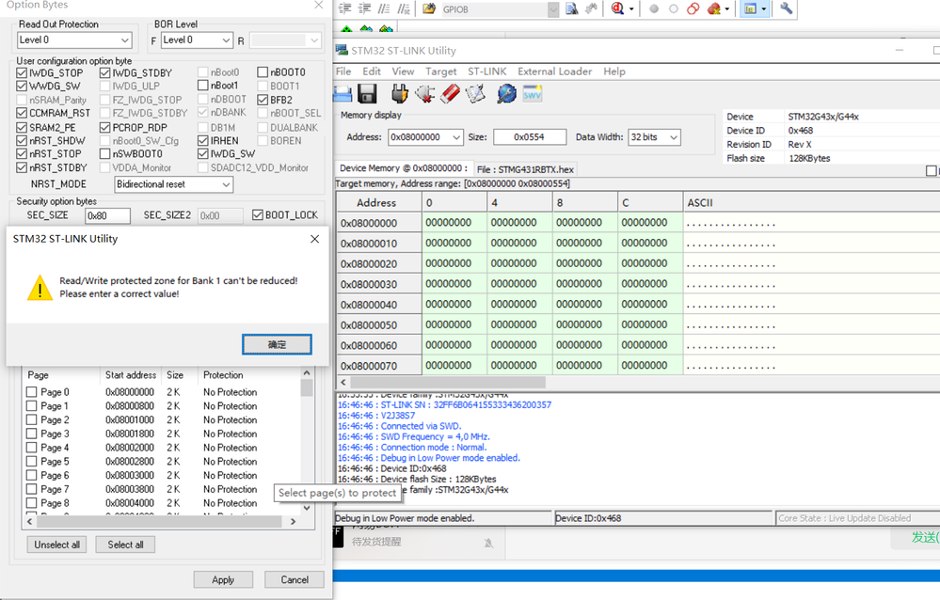Viewport: 940px width, 600px height.
Task: Toggle the BFB2 checkbox
Action: coord(262,100)
